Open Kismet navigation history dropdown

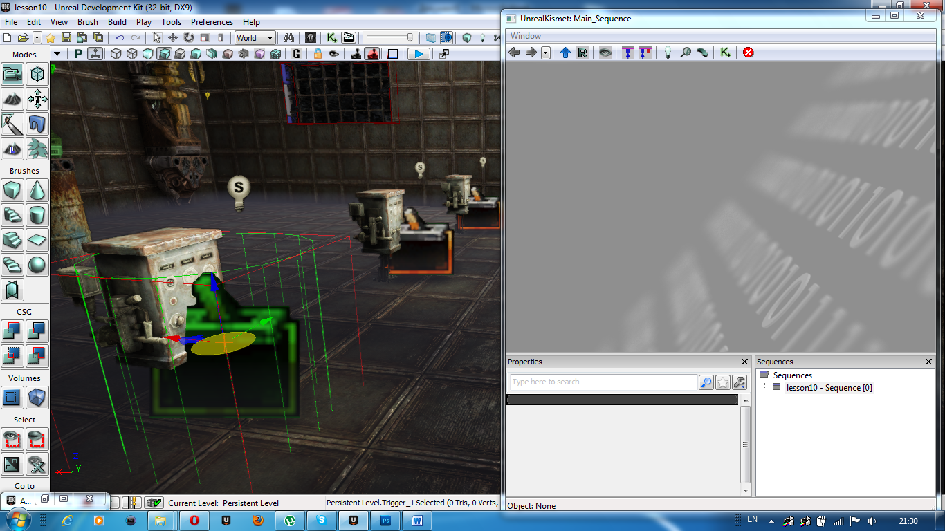pos(546,53)
